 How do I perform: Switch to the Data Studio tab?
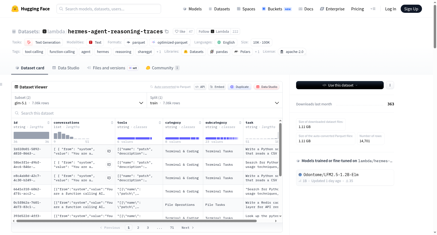[x=66, y=68]
